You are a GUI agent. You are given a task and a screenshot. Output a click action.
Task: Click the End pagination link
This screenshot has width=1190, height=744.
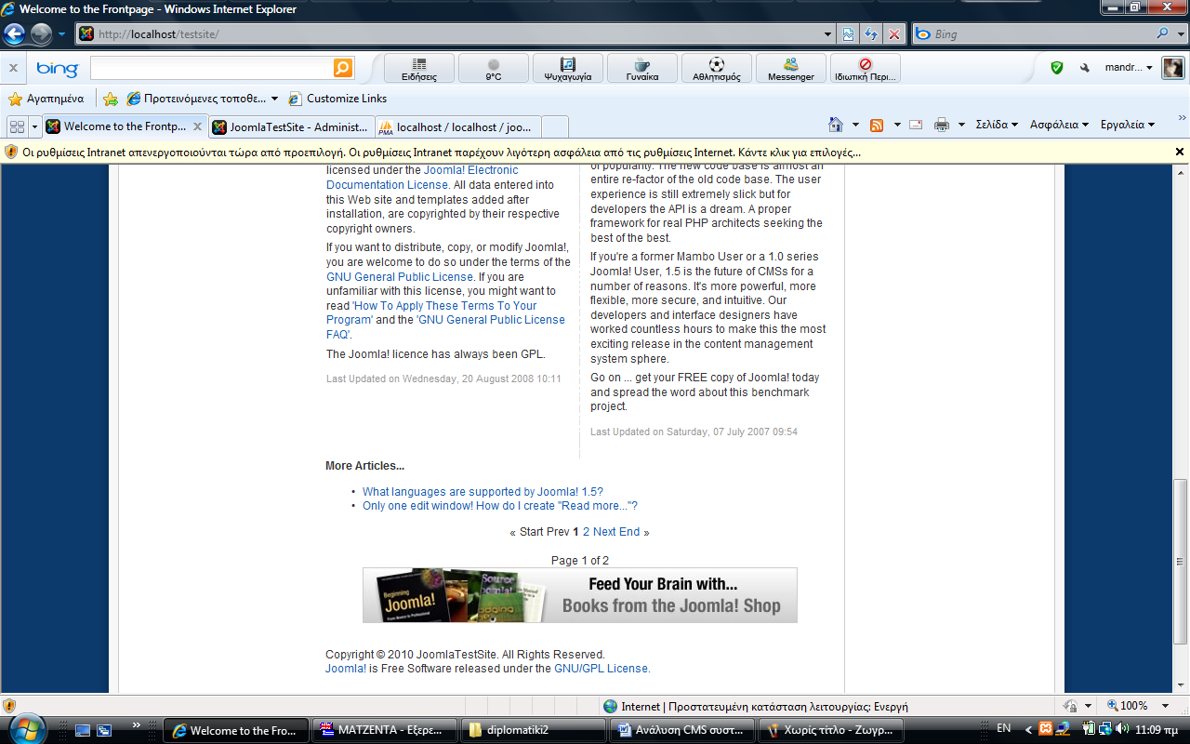pyautogui.click(x=629, y=532)
